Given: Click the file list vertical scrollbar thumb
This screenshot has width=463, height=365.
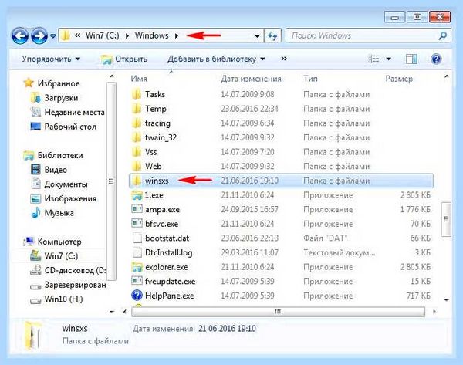Looking at the screenshot, I should [446, 219].
